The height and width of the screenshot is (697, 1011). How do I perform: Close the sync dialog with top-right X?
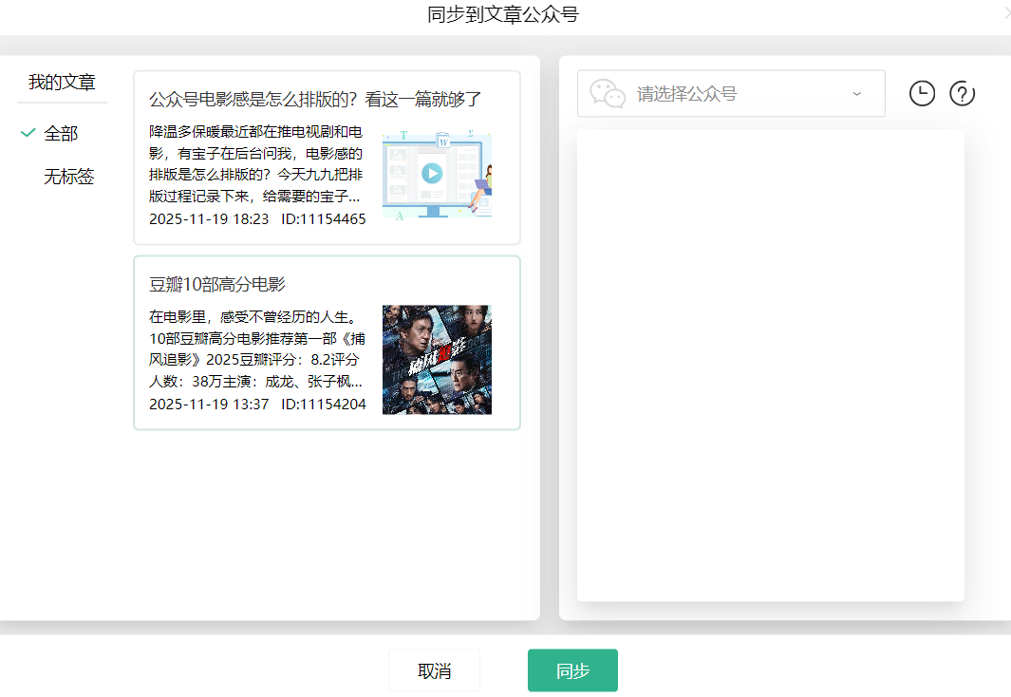1005,13
